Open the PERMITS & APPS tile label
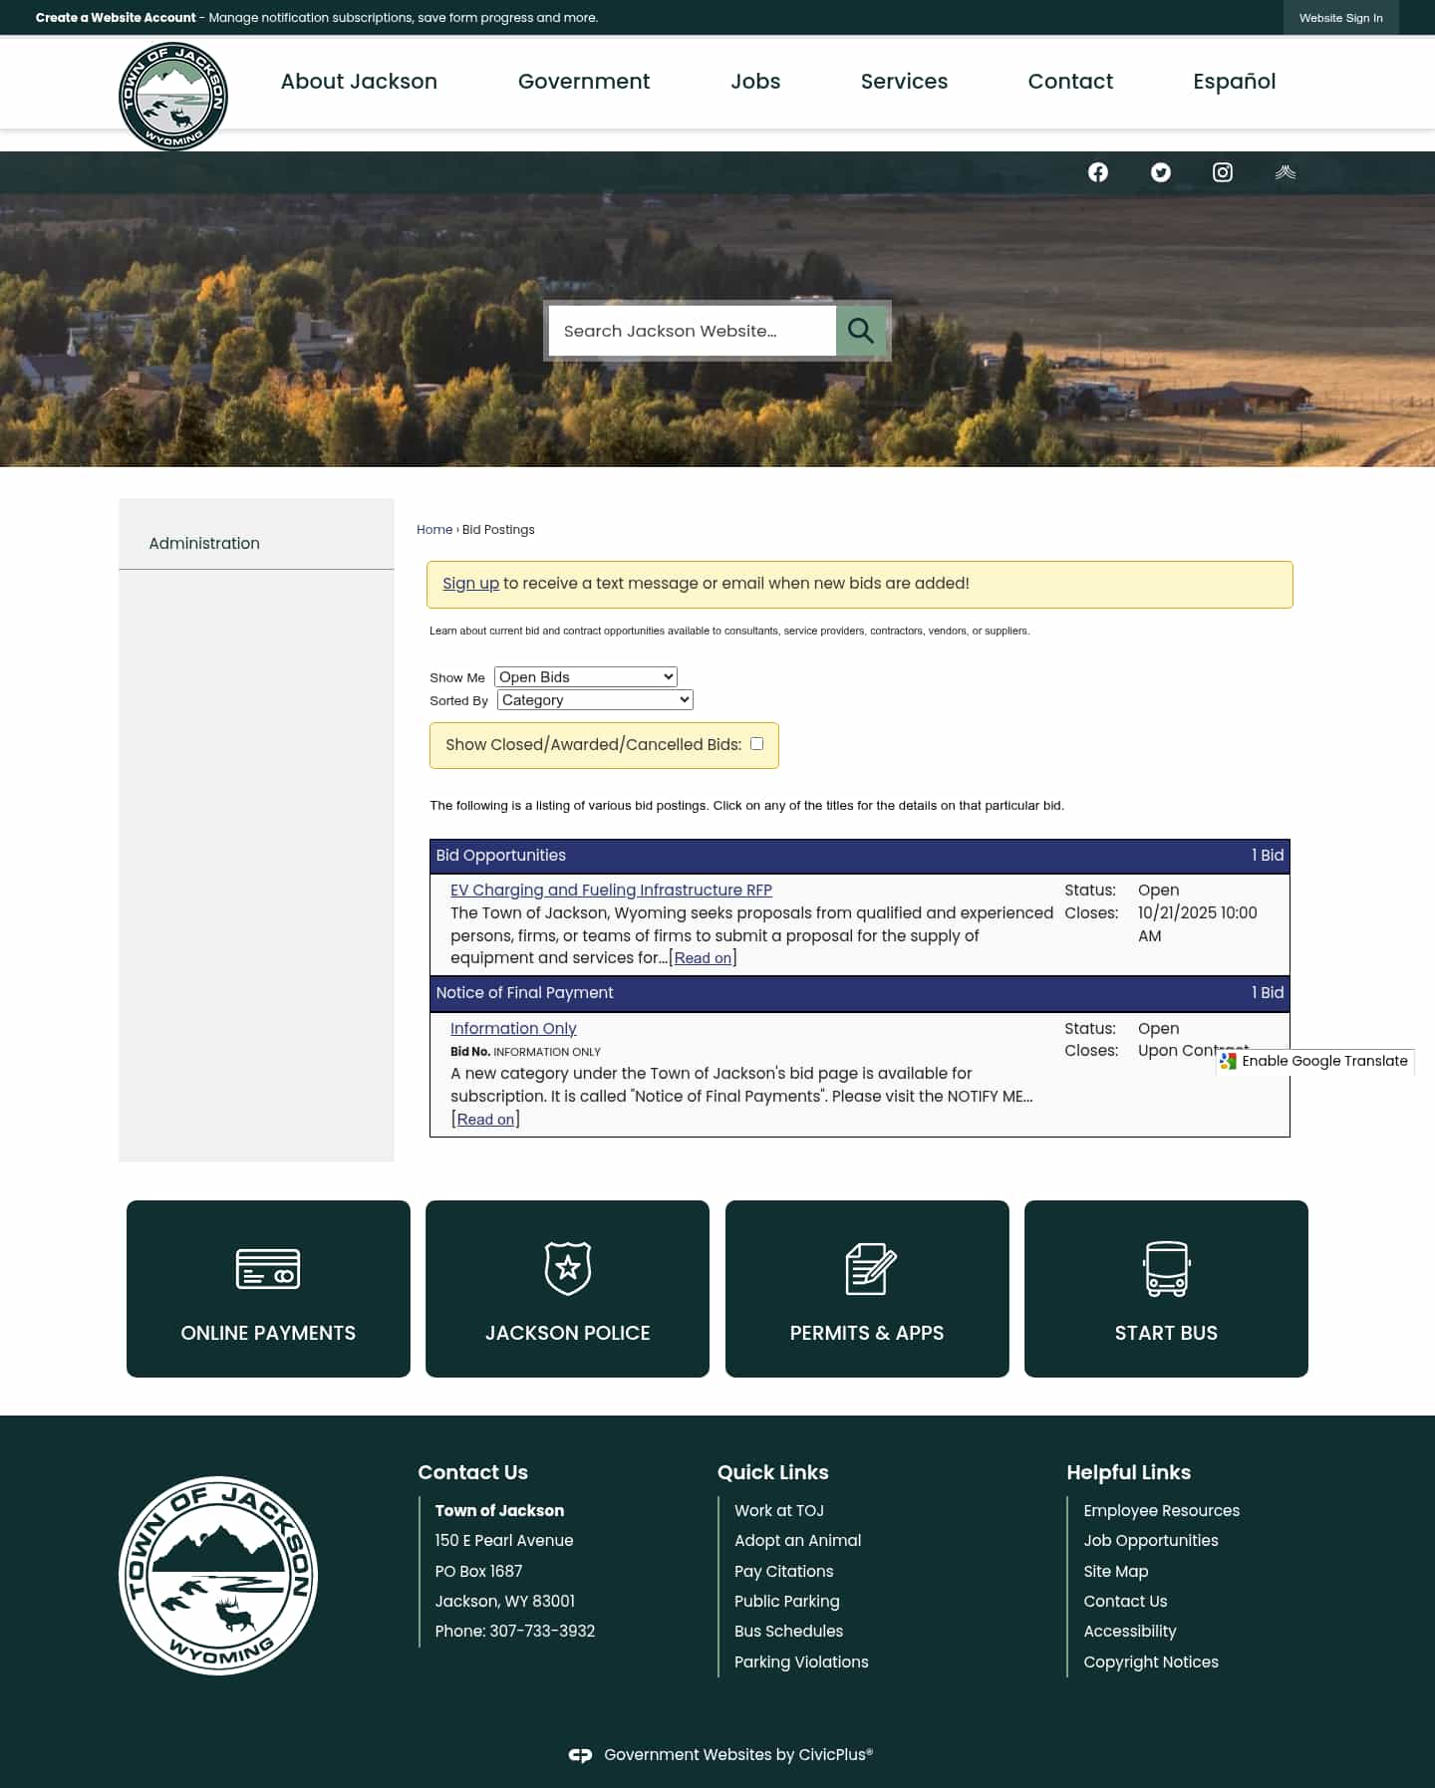The height and width of the screenshot is (1788, 1435). 867,1333
